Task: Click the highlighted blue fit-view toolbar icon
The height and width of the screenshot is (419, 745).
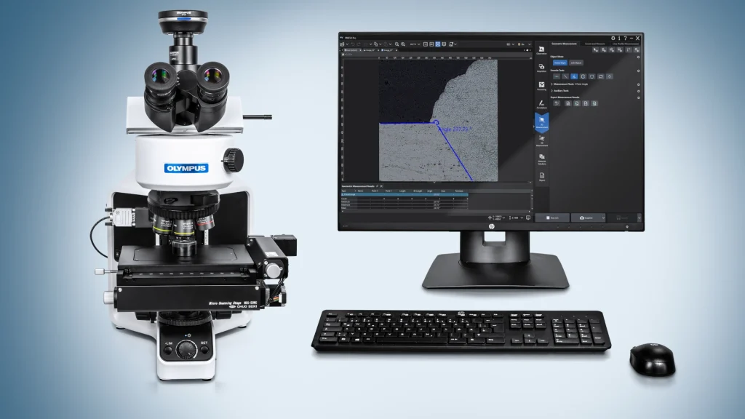Action: (x=437, y=44)
